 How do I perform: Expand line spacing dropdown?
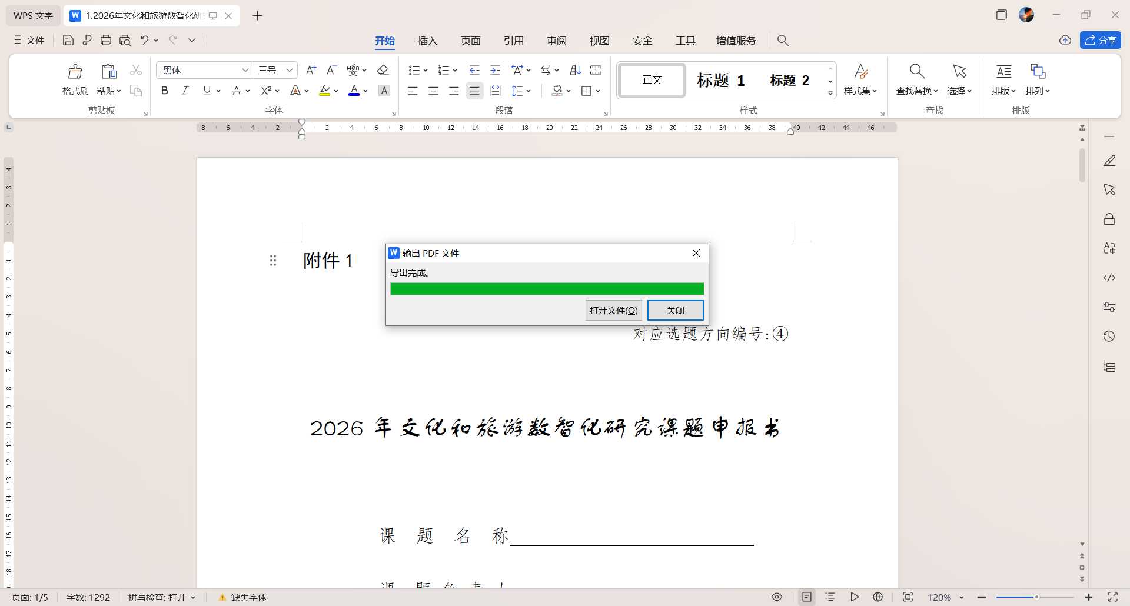(528, 91)
